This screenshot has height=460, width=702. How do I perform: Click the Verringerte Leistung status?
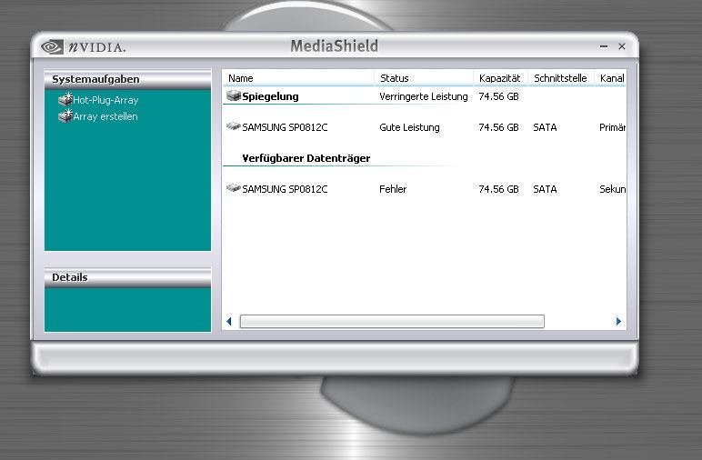[424, 96]
